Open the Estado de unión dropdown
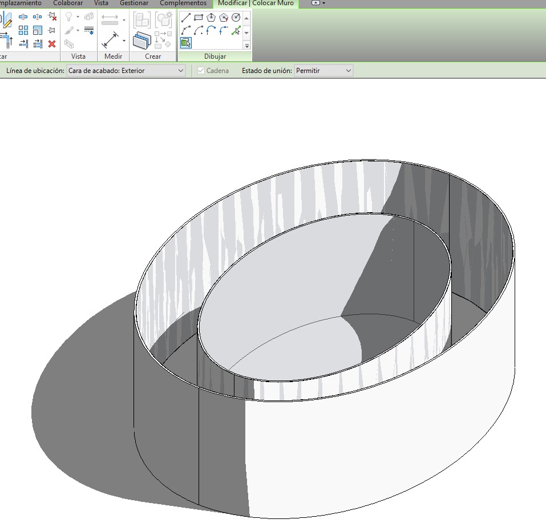 323,71
